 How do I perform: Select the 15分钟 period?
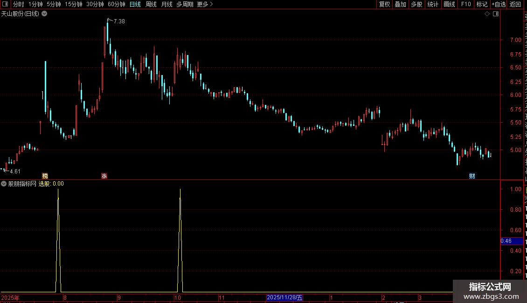pyautogui.click(x=73, y=4)
